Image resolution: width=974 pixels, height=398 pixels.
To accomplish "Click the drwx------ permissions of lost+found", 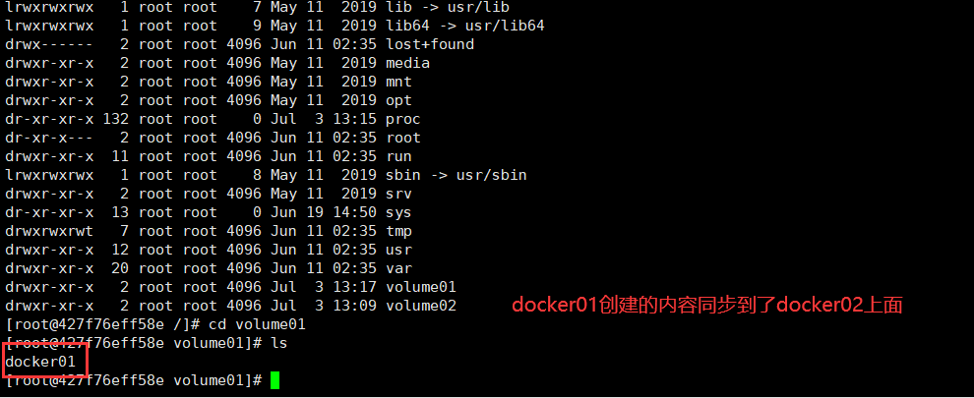I will point(49,44).
